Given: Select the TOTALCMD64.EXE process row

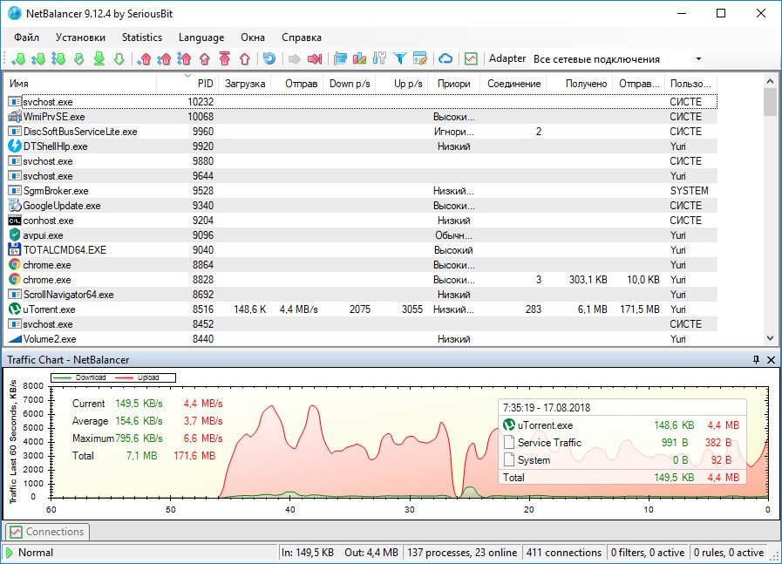Looking at the screenshot, I should [363, 250].
